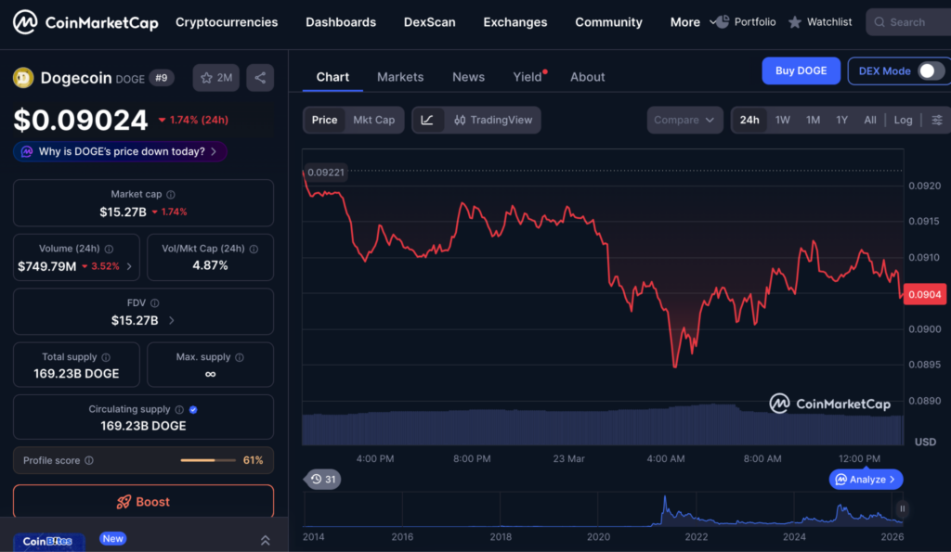951x552 pixels.
Task: Toggle DEX Mode switch
Action: [931, 71]
